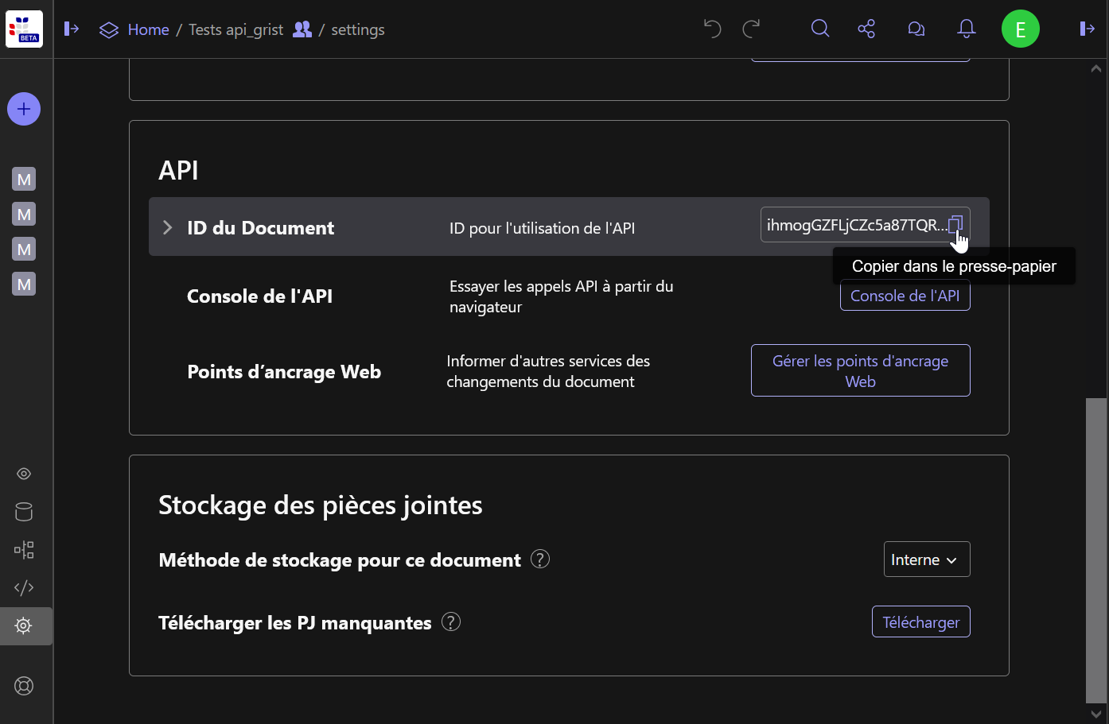Viewport: 1109px width, 724px height.
Task: Open the green E user avatar menu
Action: coord(1021,29)
